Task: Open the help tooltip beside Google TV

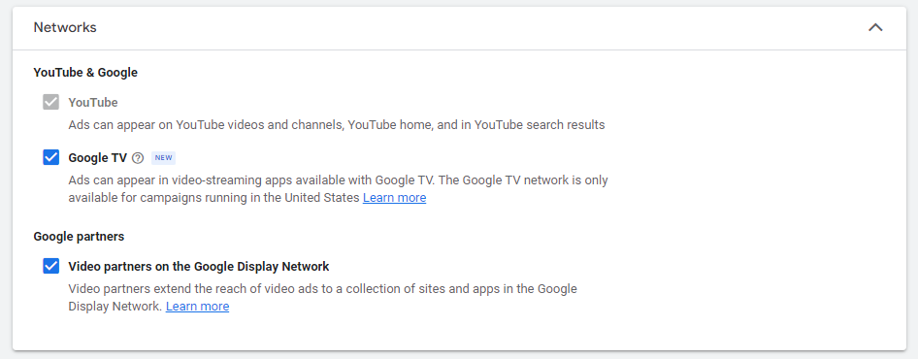Action: point(138,158)
